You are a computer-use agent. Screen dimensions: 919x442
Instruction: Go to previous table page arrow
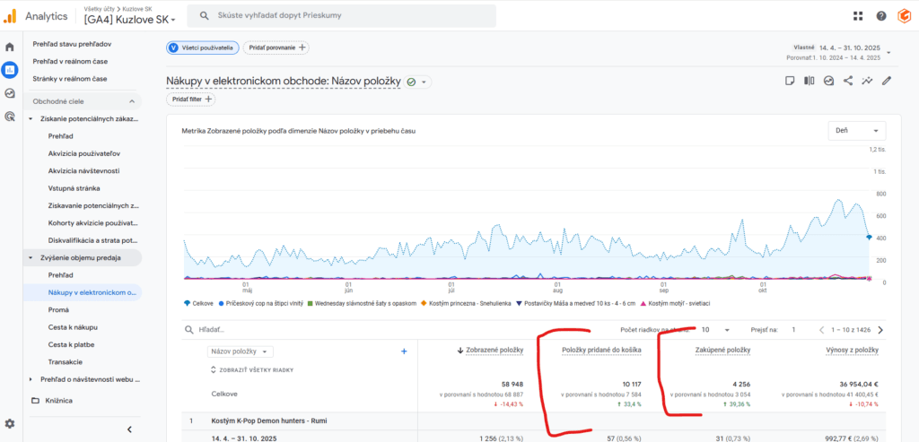(x=824, y=330)
